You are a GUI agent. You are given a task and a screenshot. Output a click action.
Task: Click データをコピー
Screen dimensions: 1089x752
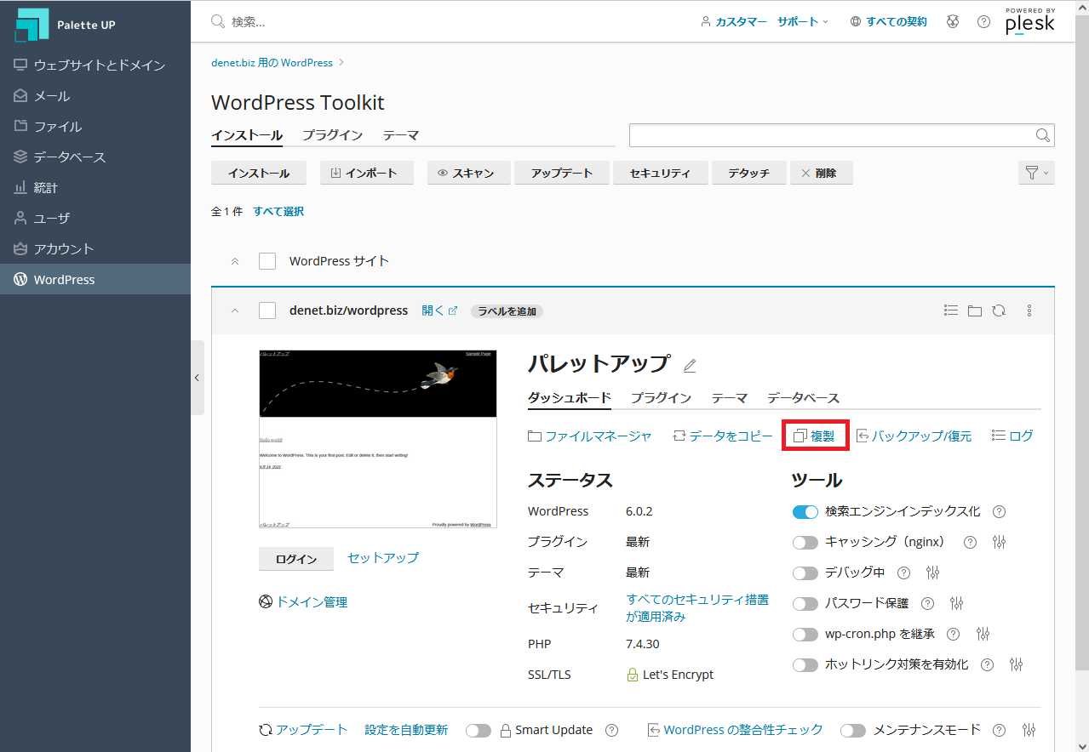coord(723,436)
